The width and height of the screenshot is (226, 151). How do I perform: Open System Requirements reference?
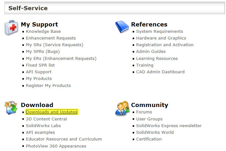(x=160, y=31)
